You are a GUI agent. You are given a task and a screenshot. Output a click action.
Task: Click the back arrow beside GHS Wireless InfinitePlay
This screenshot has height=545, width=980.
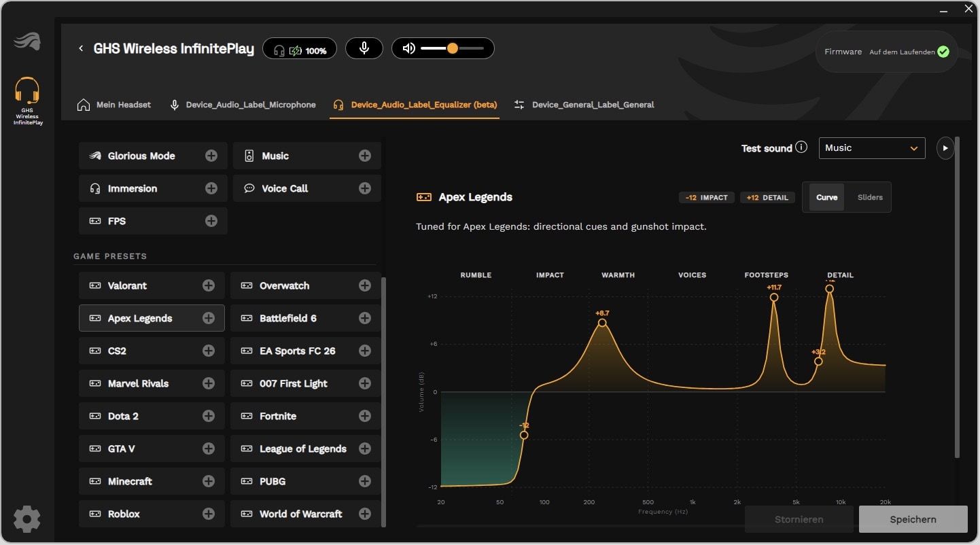click(x=81, y=48)
